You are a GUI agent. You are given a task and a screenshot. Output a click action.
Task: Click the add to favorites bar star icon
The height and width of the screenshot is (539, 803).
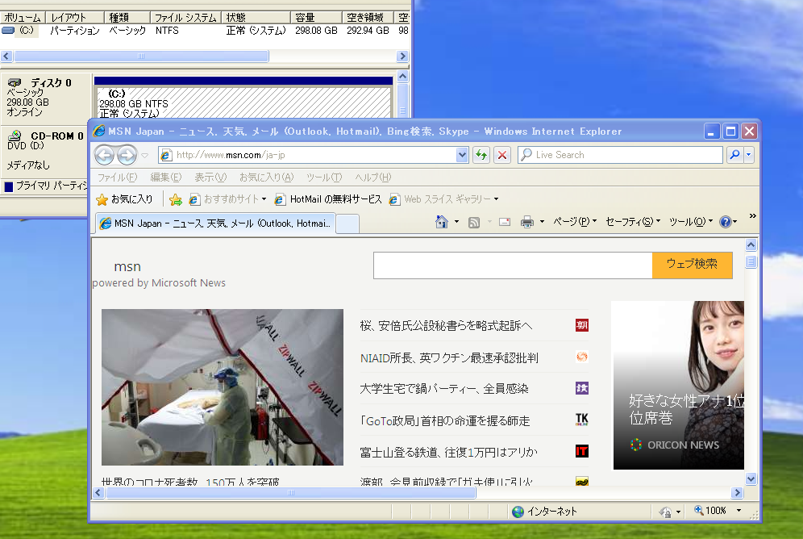coord(176,199)
